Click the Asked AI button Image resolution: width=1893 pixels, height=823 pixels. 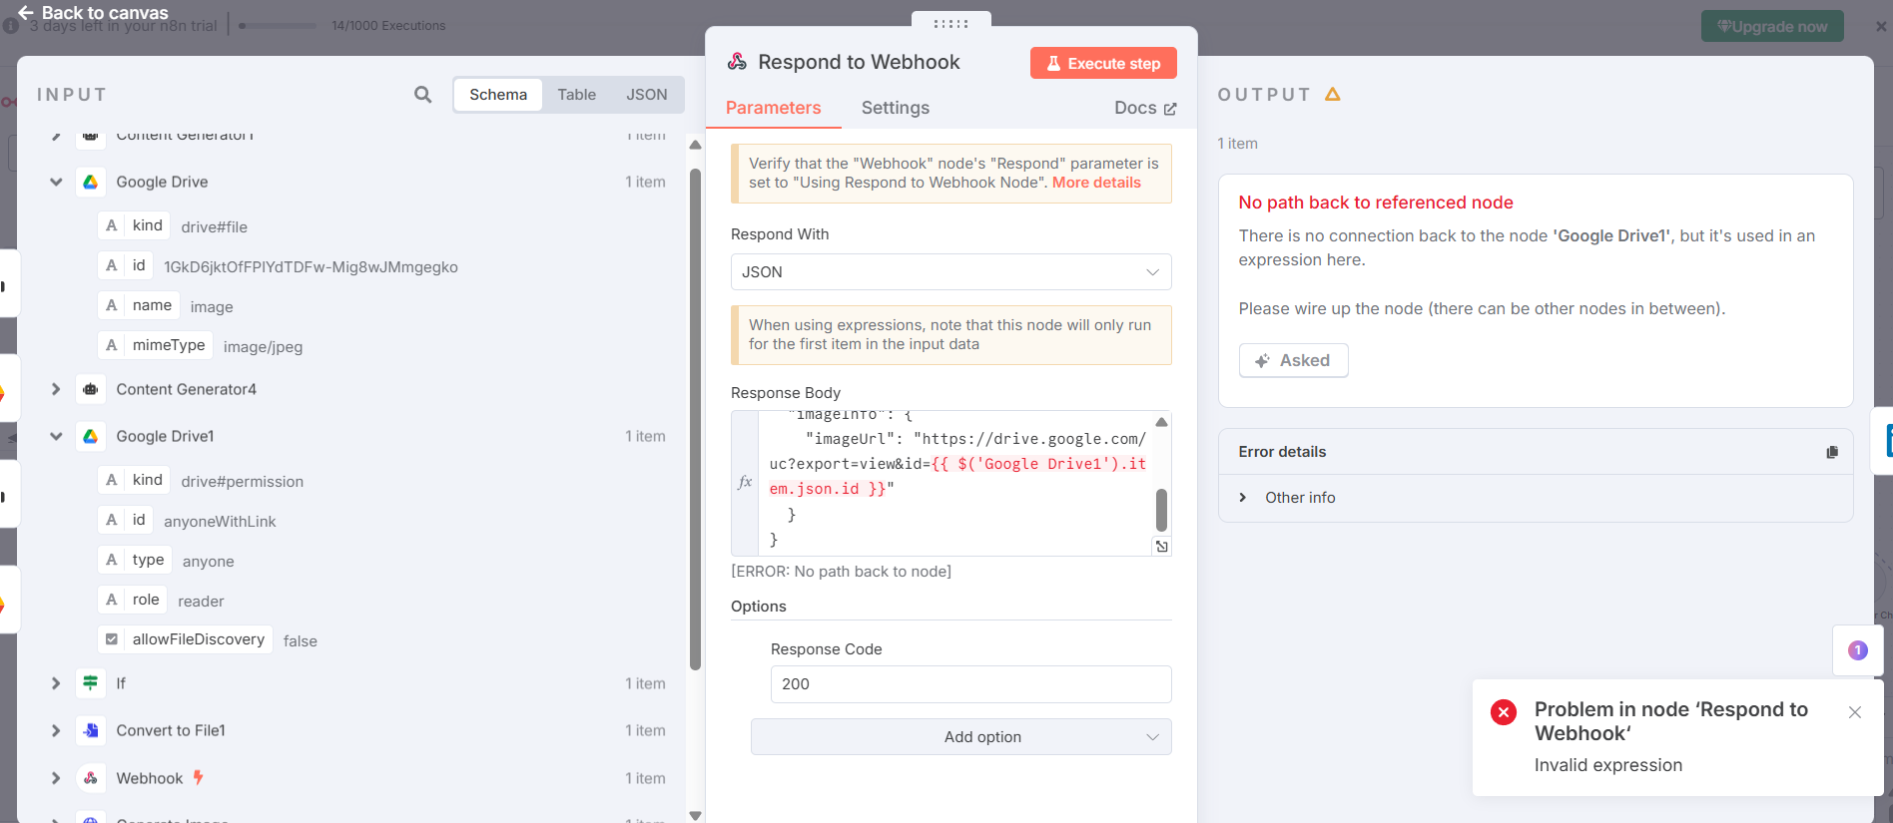coord(1293,360)
